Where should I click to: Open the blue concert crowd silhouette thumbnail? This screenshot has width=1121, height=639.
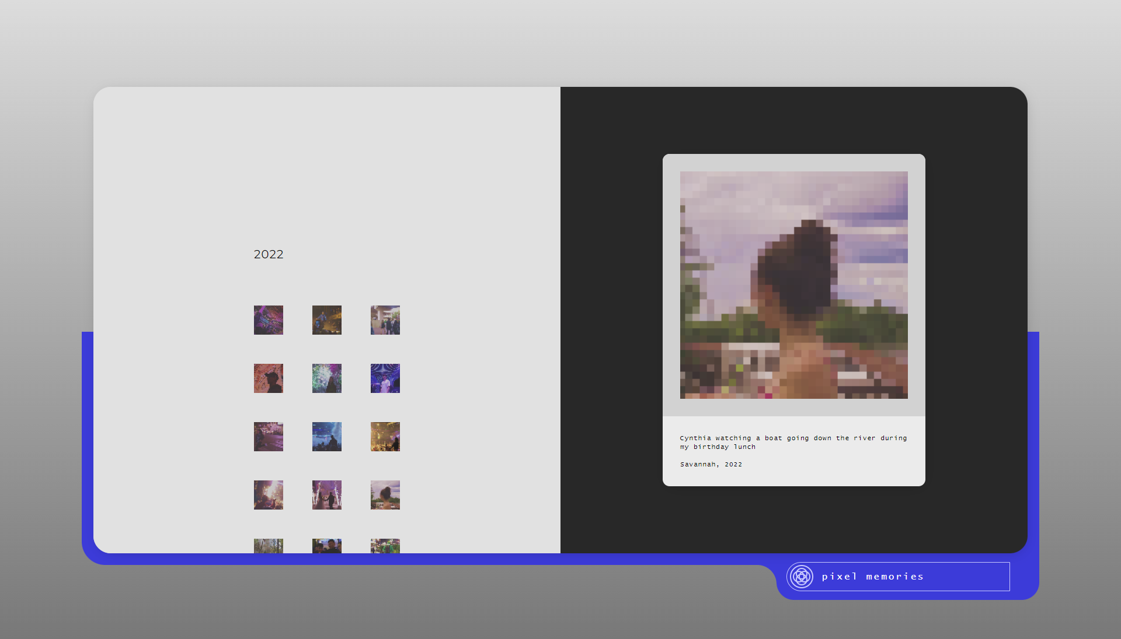pyautogui.click(x=327, y=437)
